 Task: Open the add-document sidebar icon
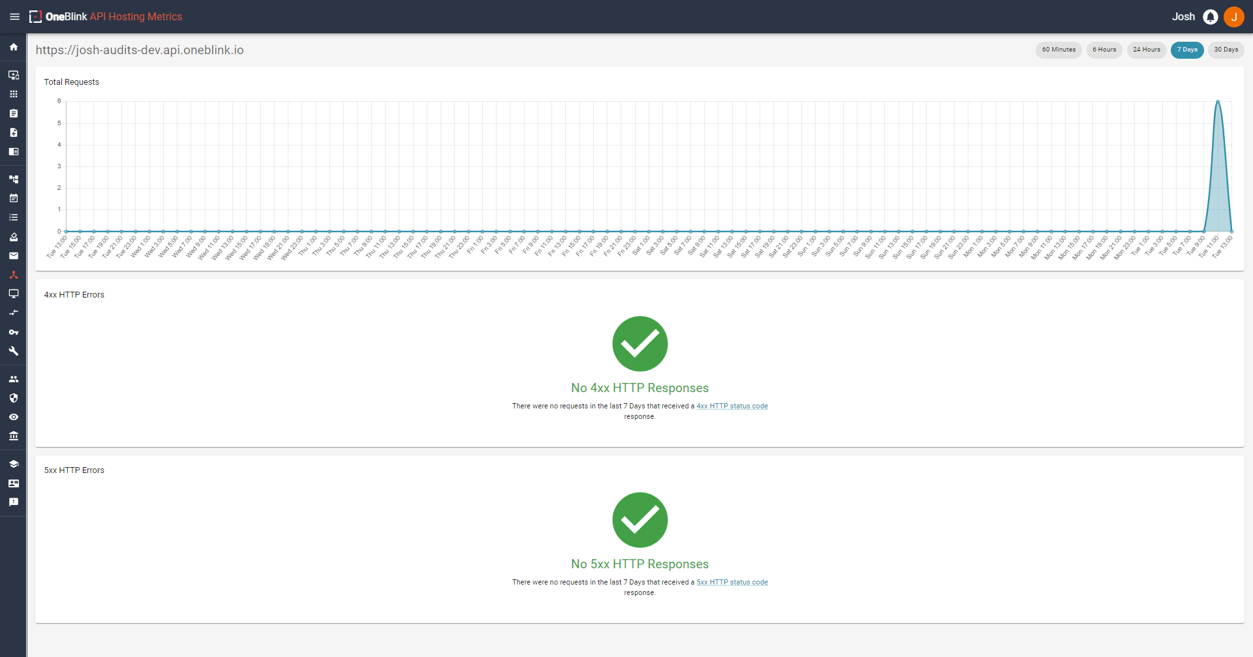[14, 132]
